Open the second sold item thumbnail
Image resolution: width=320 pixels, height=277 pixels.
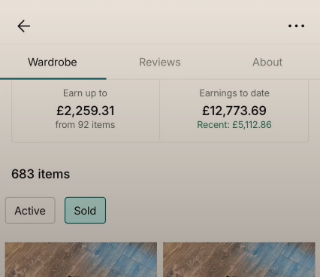(239, 260)
